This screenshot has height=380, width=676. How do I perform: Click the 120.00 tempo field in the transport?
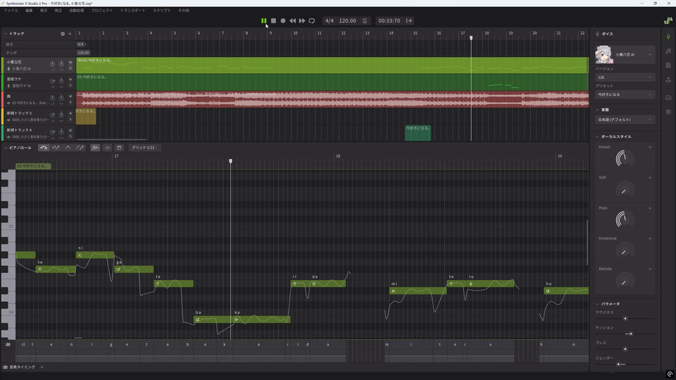(x=347, y=20)
